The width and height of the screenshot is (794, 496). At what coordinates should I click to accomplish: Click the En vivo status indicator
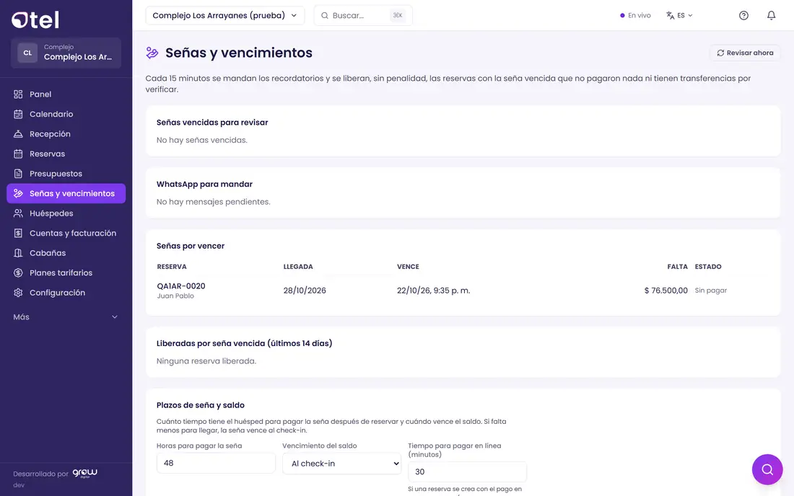point(635,16)
